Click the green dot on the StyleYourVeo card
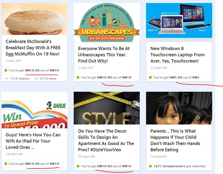223x174 pixels. point(78,166)
